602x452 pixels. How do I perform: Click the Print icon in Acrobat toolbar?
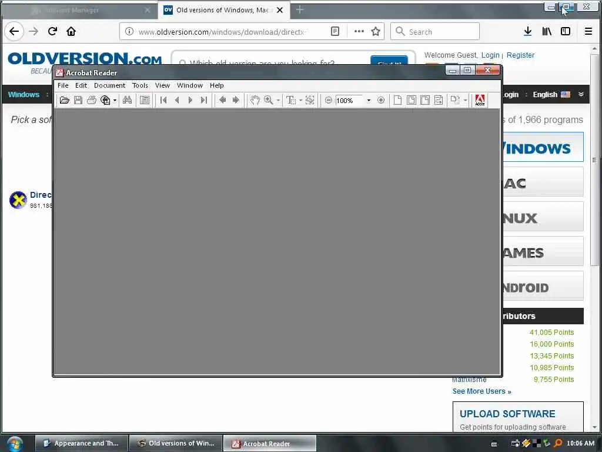tap(91, 100)
